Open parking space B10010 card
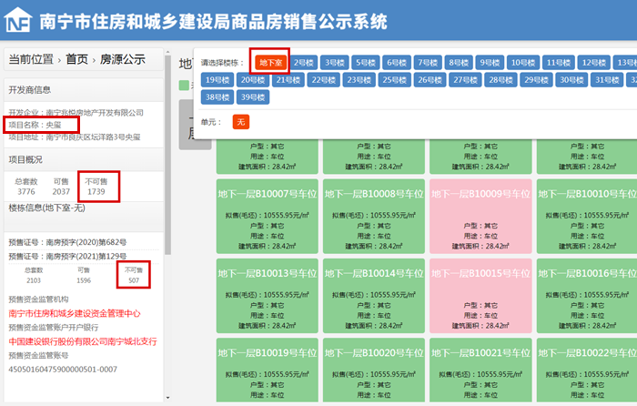The image size is (637, 406). (x=587, y=217)
